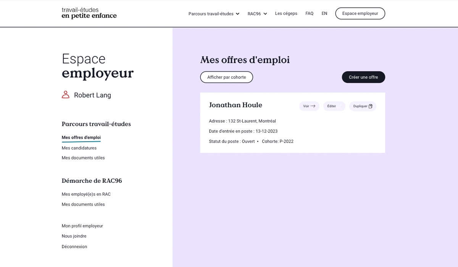Open the FAQ menu item
Viewport: 458px width, 267px height.
(309, 13)
